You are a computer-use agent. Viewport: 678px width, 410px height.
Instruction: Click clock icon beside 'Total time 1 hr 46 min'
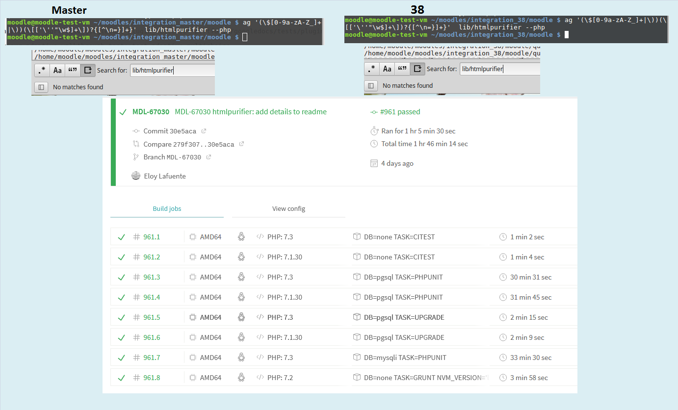374,144
